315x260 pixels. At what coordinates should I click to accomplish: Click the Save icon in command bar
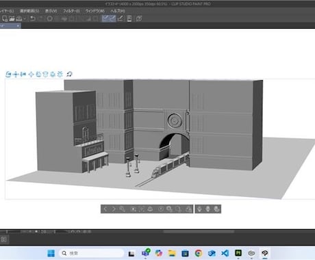19,18
